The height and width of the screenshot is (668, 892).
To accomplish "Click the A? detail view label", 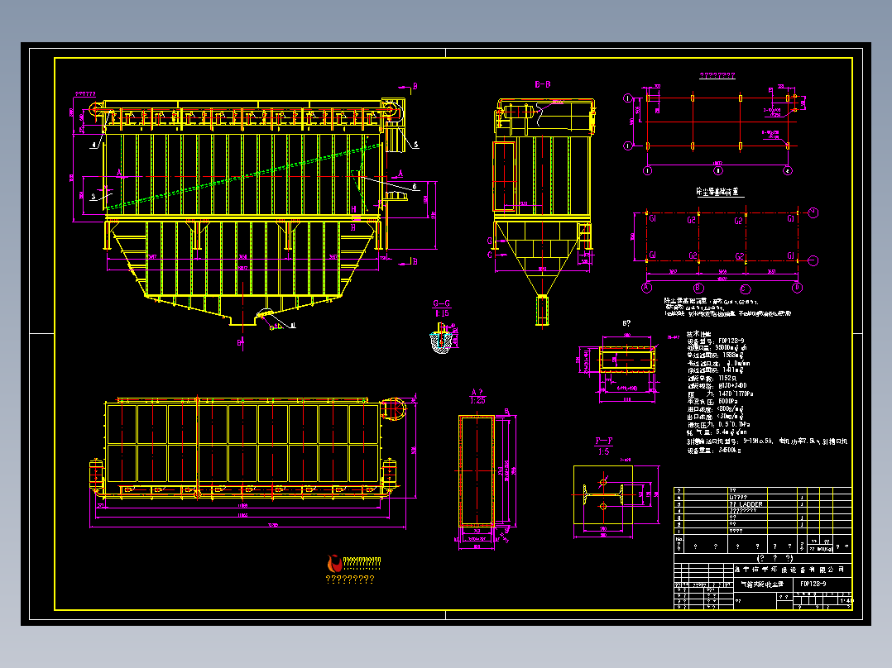I will point(477,392).
